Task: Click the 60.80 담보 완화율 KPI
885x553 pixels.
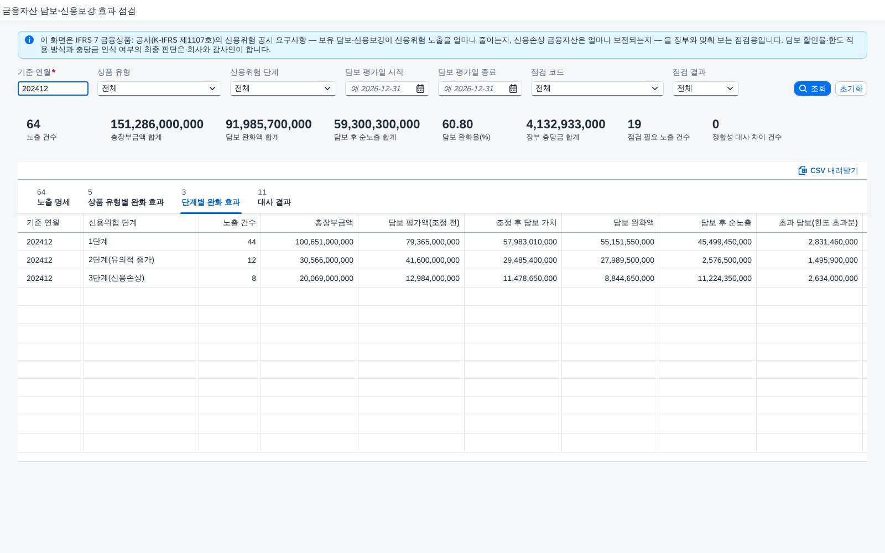Action: tap(466, 129)
